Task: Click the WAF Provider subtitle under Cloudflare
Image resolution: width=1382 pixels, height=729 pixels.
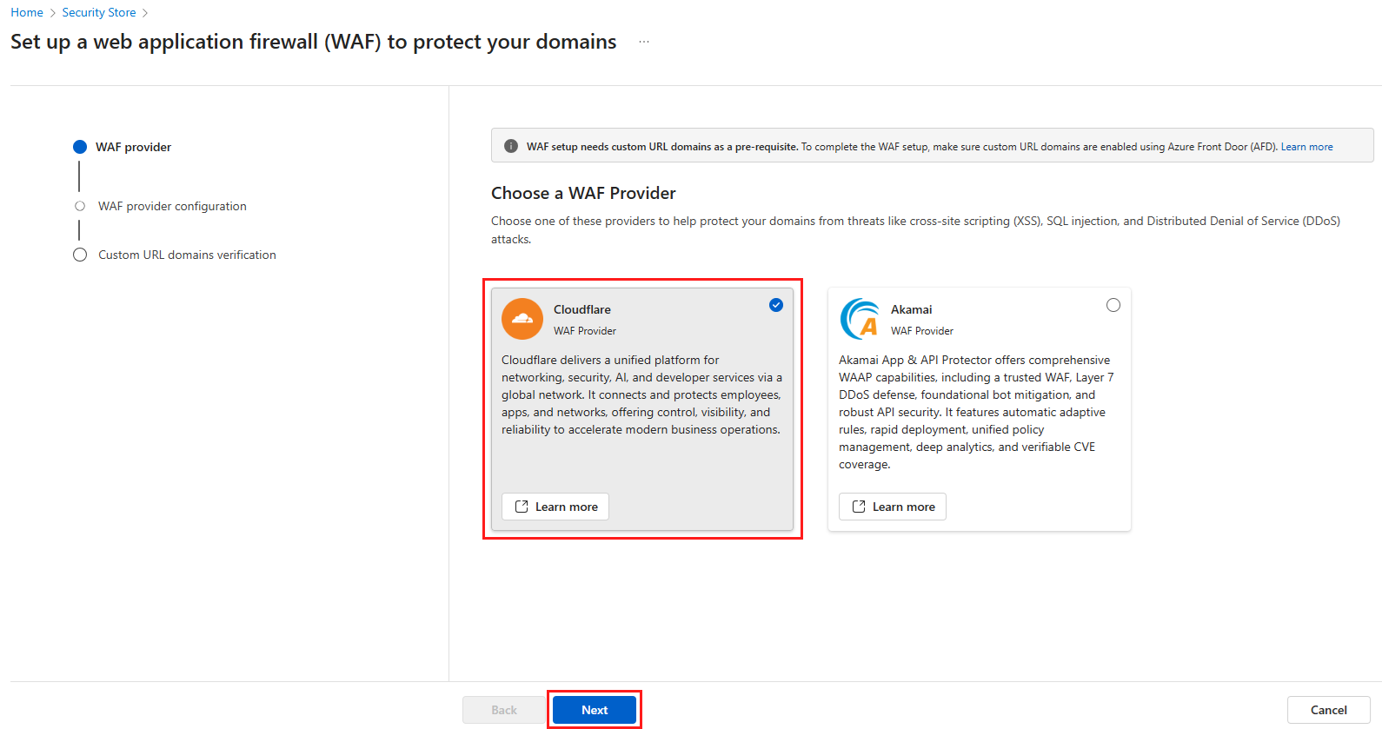Action: (585, 331)
